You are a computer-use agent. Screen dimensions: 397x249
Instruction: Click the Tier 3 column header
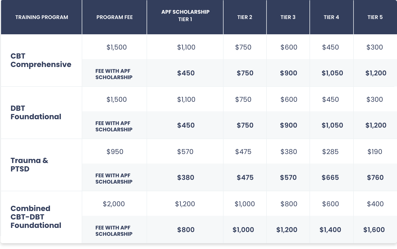coord(288,17)
